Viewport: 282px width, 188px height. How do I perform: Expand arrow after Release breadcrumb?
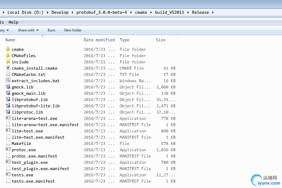213,12
